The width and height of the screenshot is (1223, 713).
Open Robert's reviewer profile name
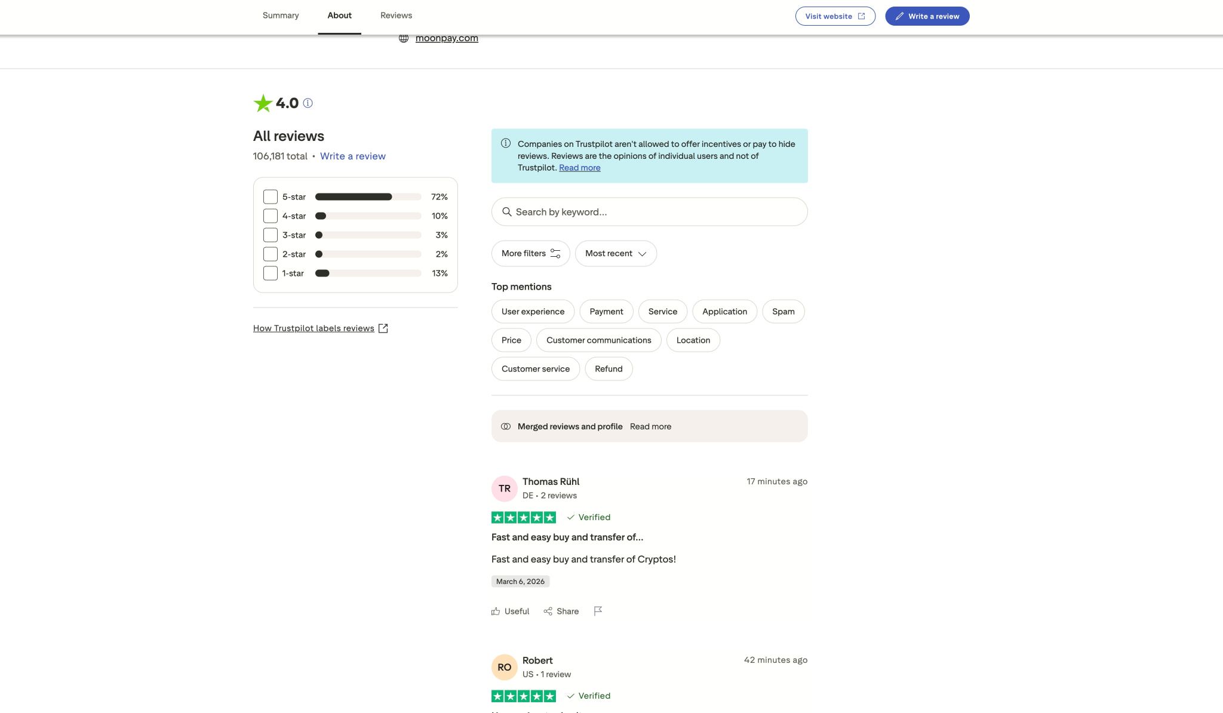coord(537,660)
